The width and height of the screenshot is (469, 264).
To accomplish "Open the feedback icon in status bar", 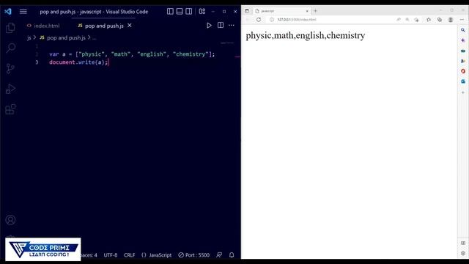I will [219, 255].
